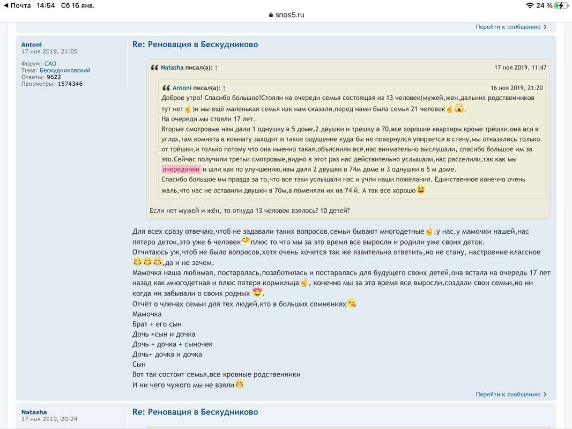
Task: Jump to Antoni's quoted post via the up arrow
Action: (224, 88)
